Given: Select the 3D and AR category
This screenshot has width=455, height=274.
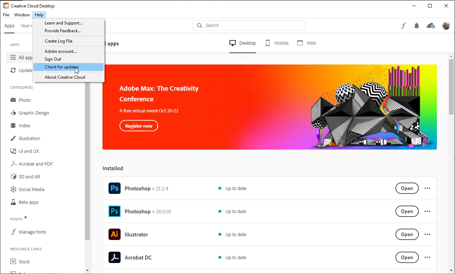Looking at the screenshot, I should [x=25, y=177].
